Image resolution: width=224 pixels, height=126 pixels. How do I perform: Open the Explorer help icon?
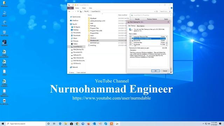point(171,8)
